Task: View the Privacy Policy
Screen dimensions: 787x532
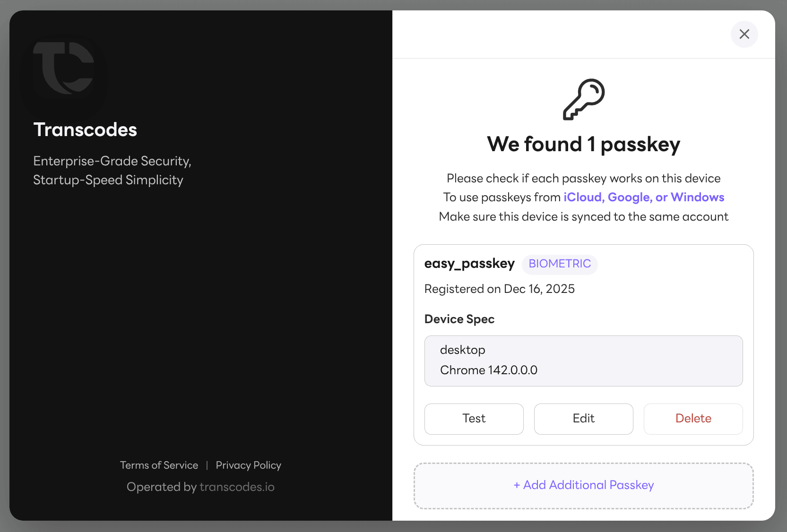Action: pyautogui.click(x=248, y=465)
